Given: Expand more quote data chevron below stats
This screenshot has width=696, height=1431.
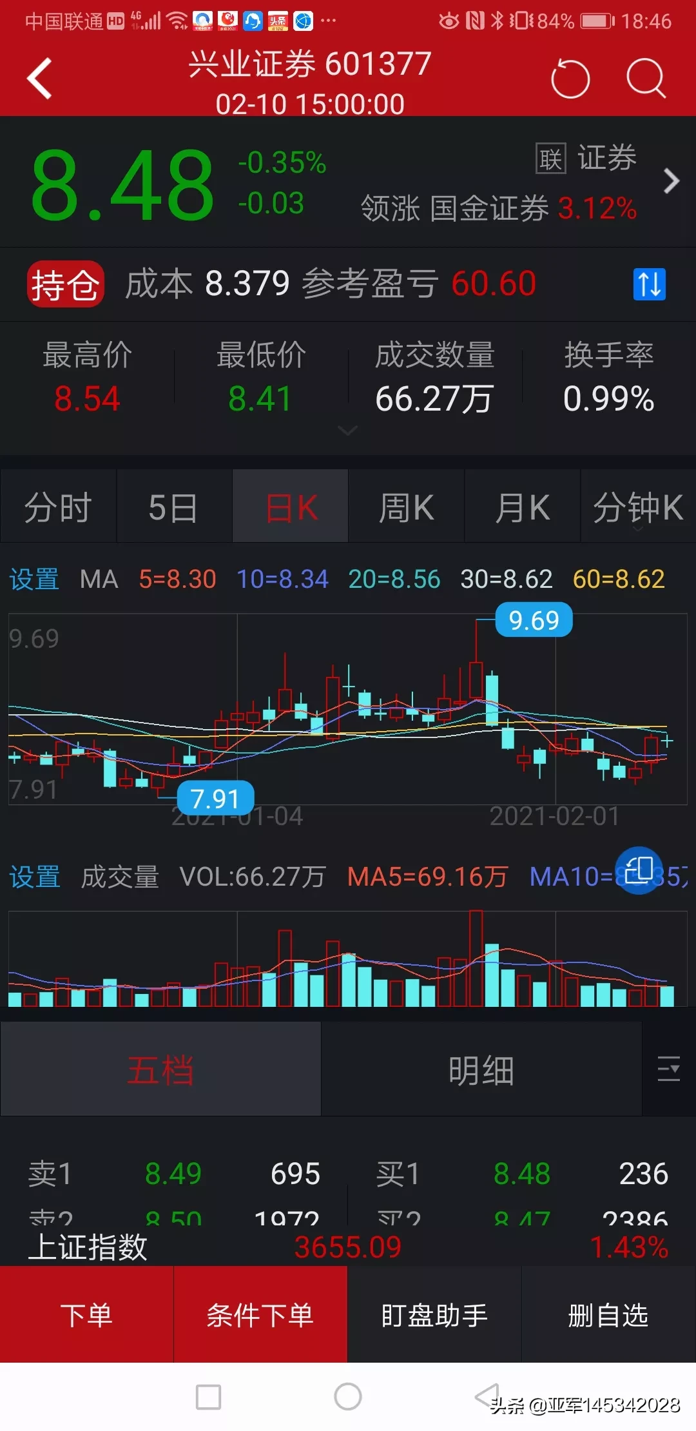Looking at the screenshot, I should point(348,430).
